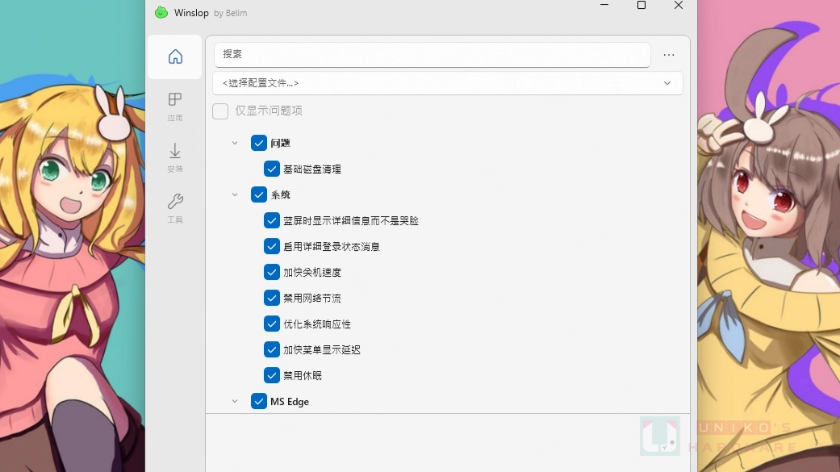Collapse the 问题 group chevron
The height and width of the screenshot is (472, 840).
click(x=235, y=143)
